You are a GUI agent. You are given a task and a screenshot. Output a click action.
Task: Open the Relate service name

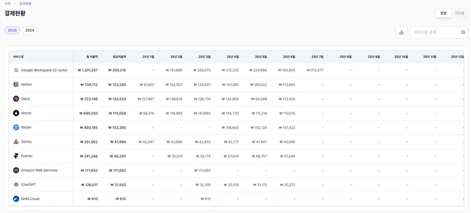coord(26,127)
